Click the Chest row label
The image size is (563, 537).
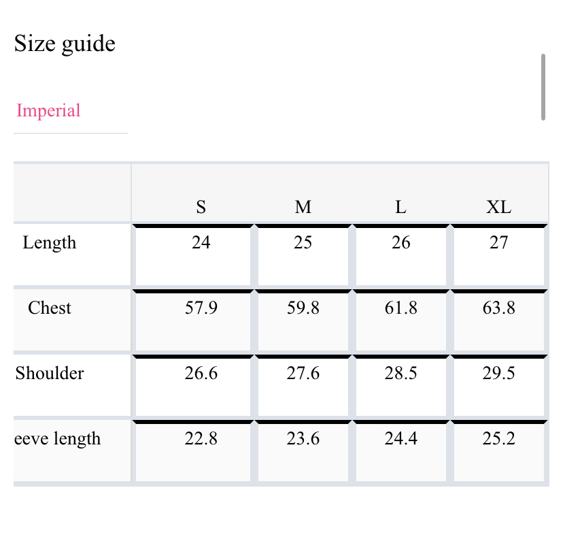click(50, 308)
